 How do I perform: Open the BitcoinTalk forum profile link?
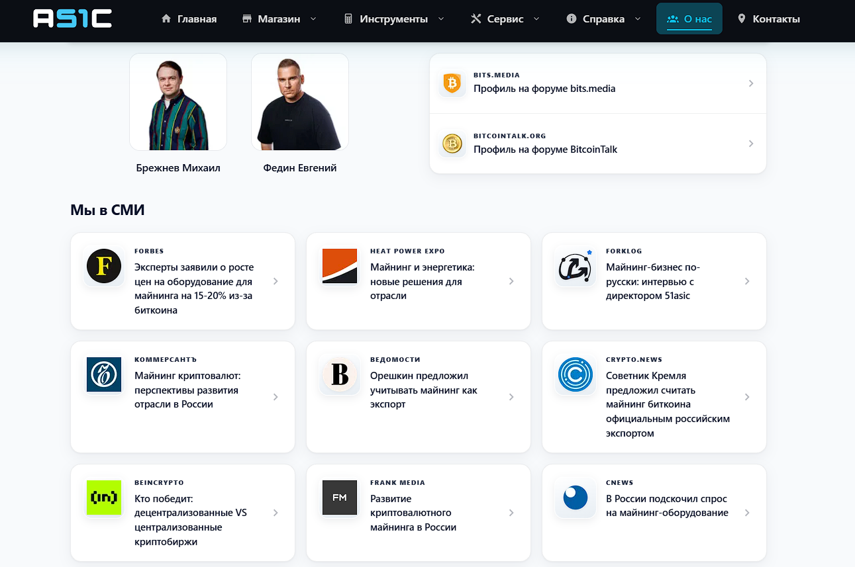tap(598, 144)
